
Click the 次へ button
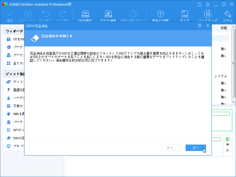tap(196, 148)
